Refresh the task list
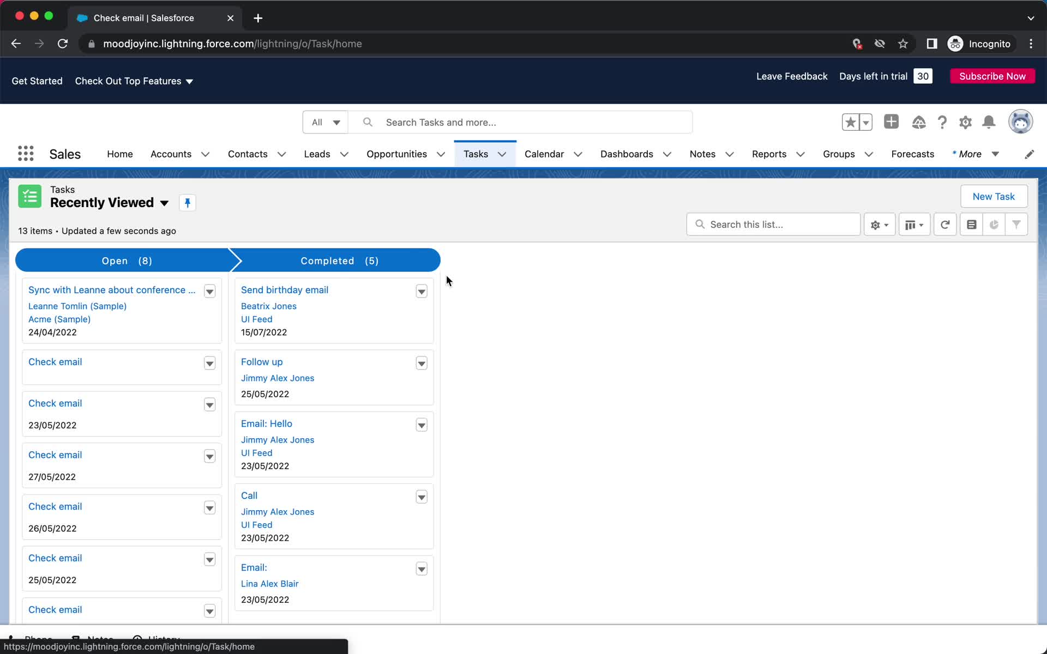 coord(945,225)
